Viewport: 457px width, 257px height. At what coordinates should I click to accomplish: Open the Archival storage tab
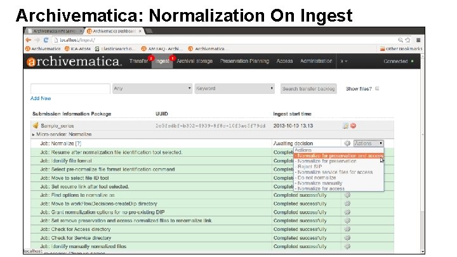coord(194,61)
